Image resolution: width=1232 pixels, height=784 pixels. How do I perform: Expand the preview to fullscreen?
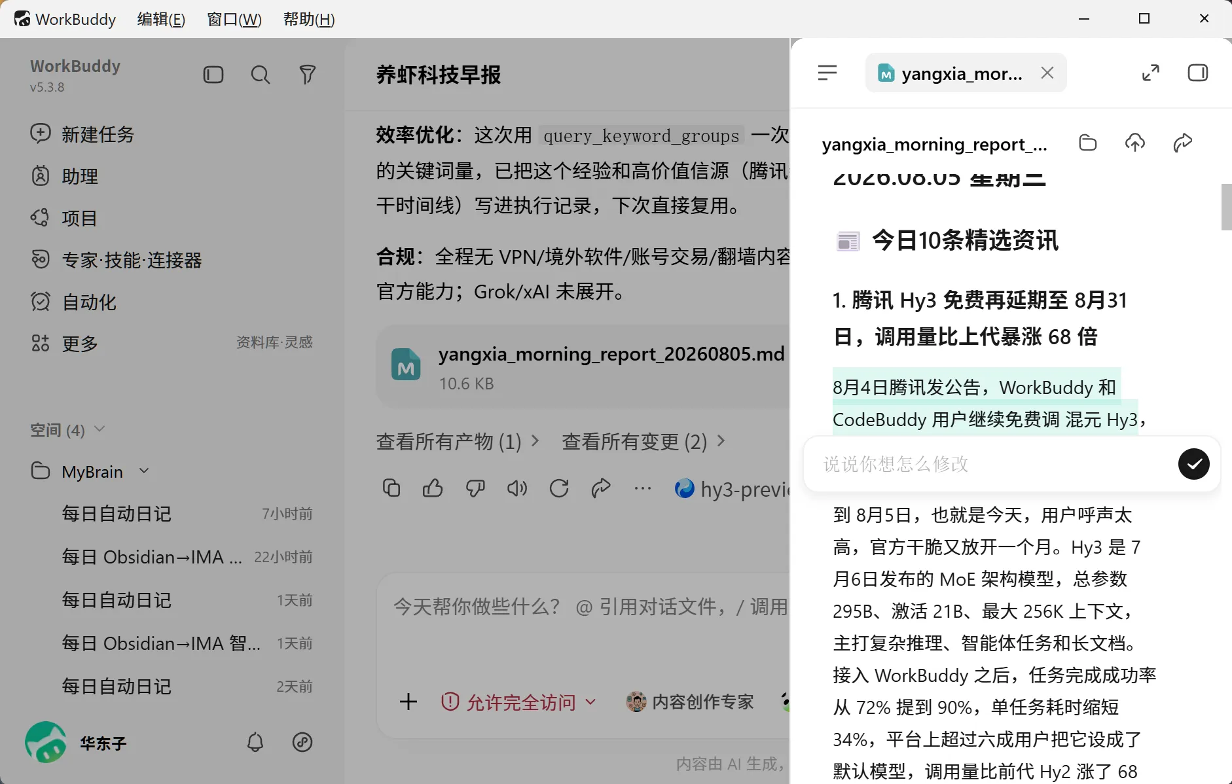(x=1151, y=73)
